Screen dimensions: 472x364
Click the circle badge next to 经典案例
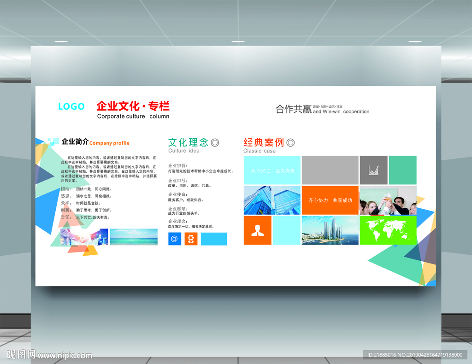(x=291, y=142)
